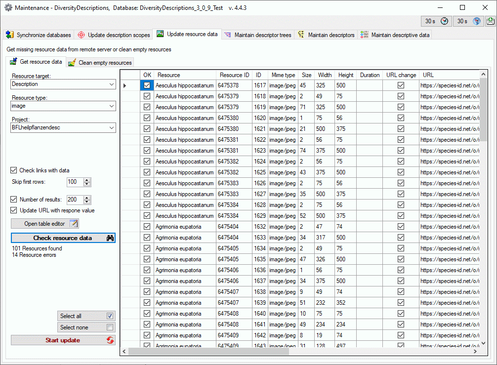Select the Update resource data tab
Screen dimensions: 497x365
pos(187,34)
